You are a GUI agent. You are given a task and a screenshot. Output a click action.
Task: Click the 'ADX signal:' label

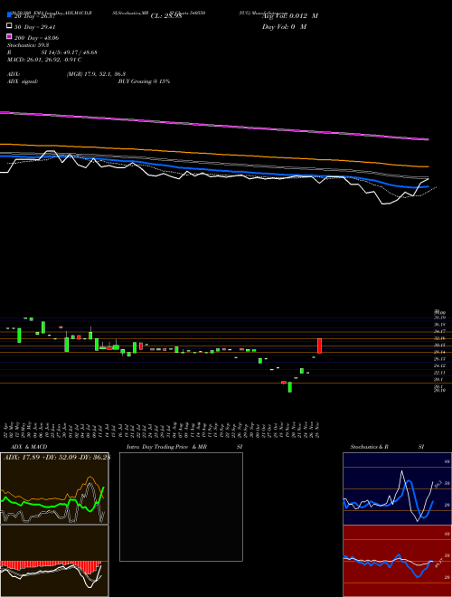[x=23, y=81]
